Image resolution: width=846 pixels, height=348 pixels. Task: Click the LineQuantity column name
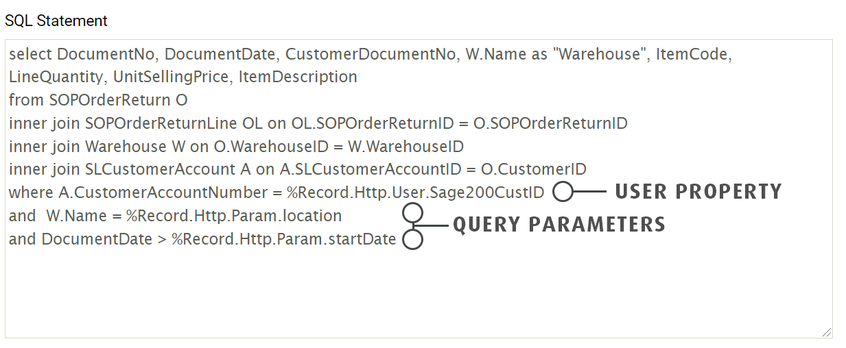point(56,77)
